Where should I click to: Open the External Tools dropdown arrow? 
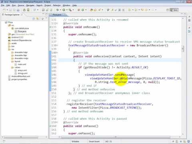73,10
